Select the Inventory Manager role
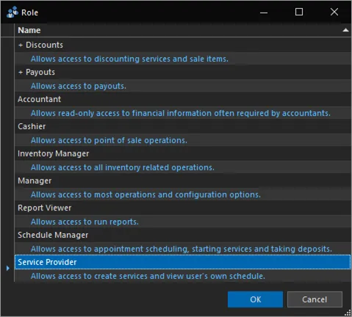 182,153
